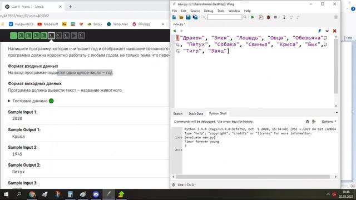The width and height of the screenshot is (356, 200).
Task: Click the "Петух" string in the editor
Action: click(197, 44)
